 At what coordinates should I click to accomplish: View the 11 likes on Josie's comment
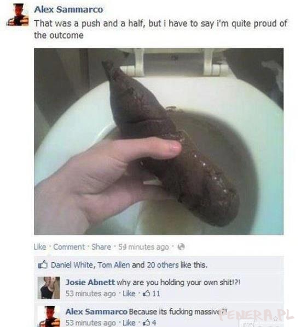151,294
